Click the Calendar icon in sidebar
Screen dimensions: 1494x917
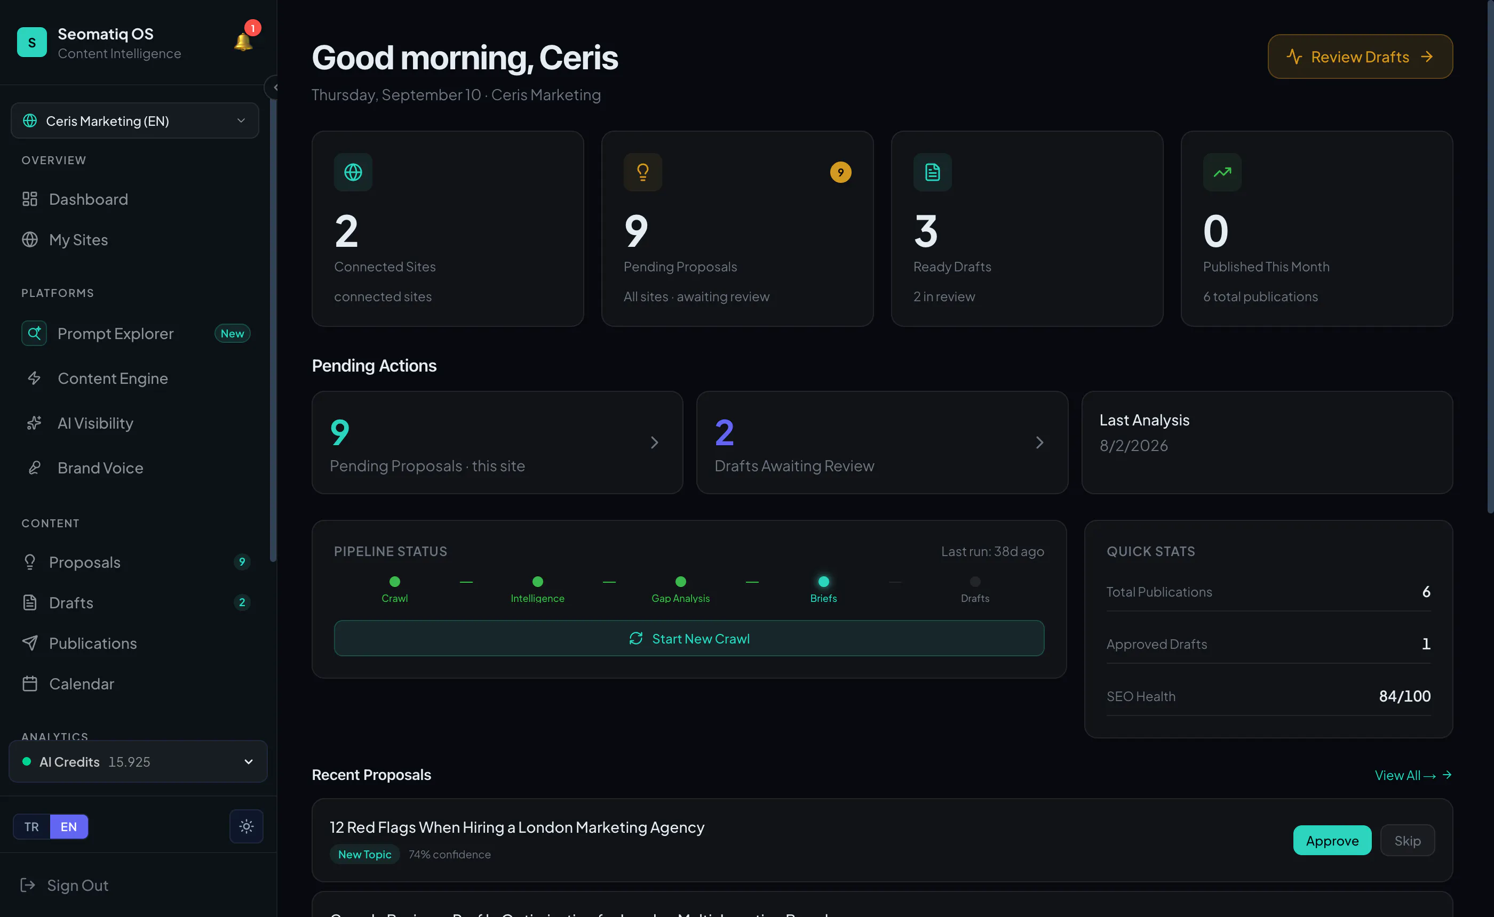point(30,683)
